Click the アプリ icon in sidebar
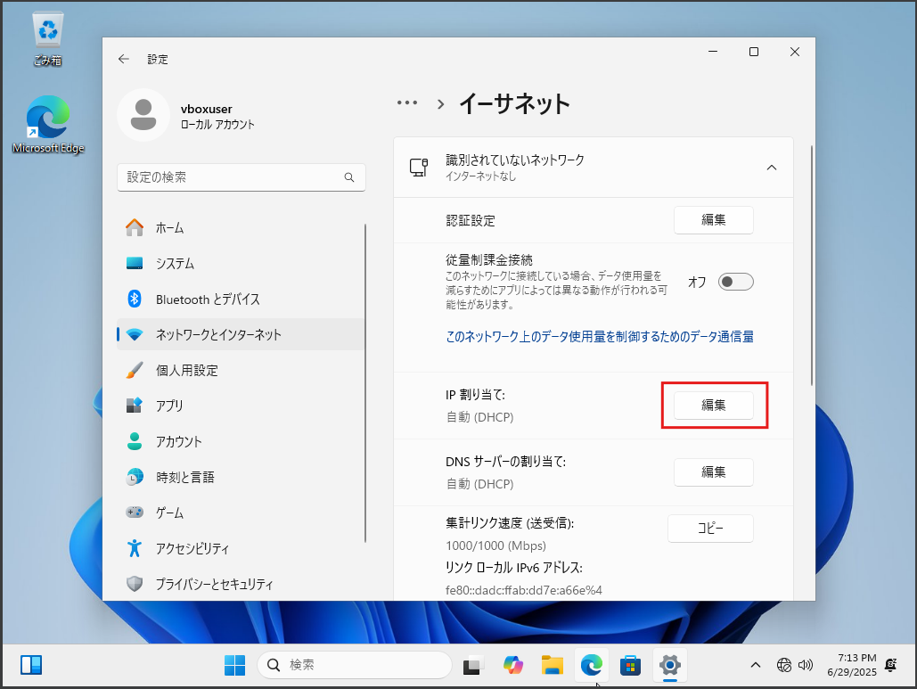The image size is (917, 689). [135, 406]
